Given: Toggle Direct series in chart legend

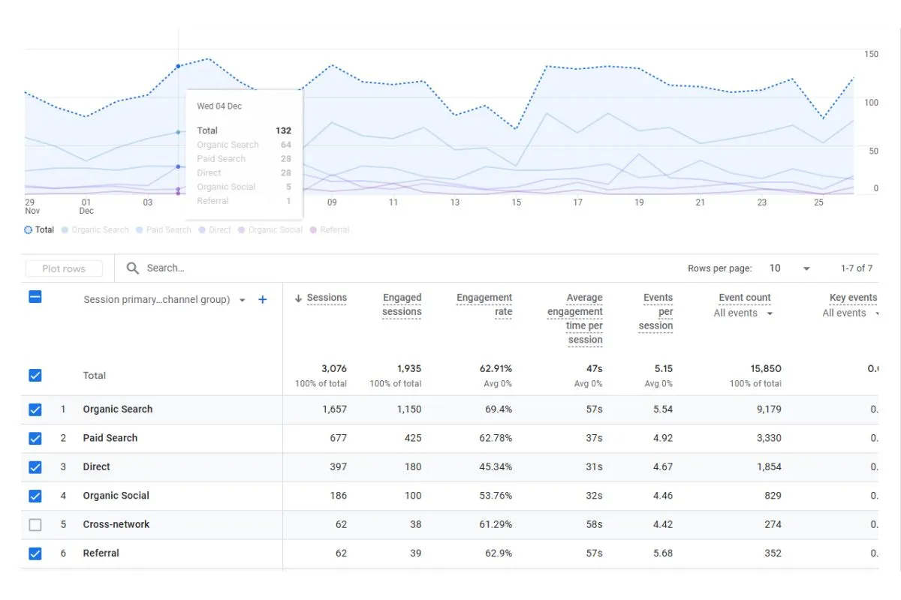Looking at the screenshot, I should (215, 229).
